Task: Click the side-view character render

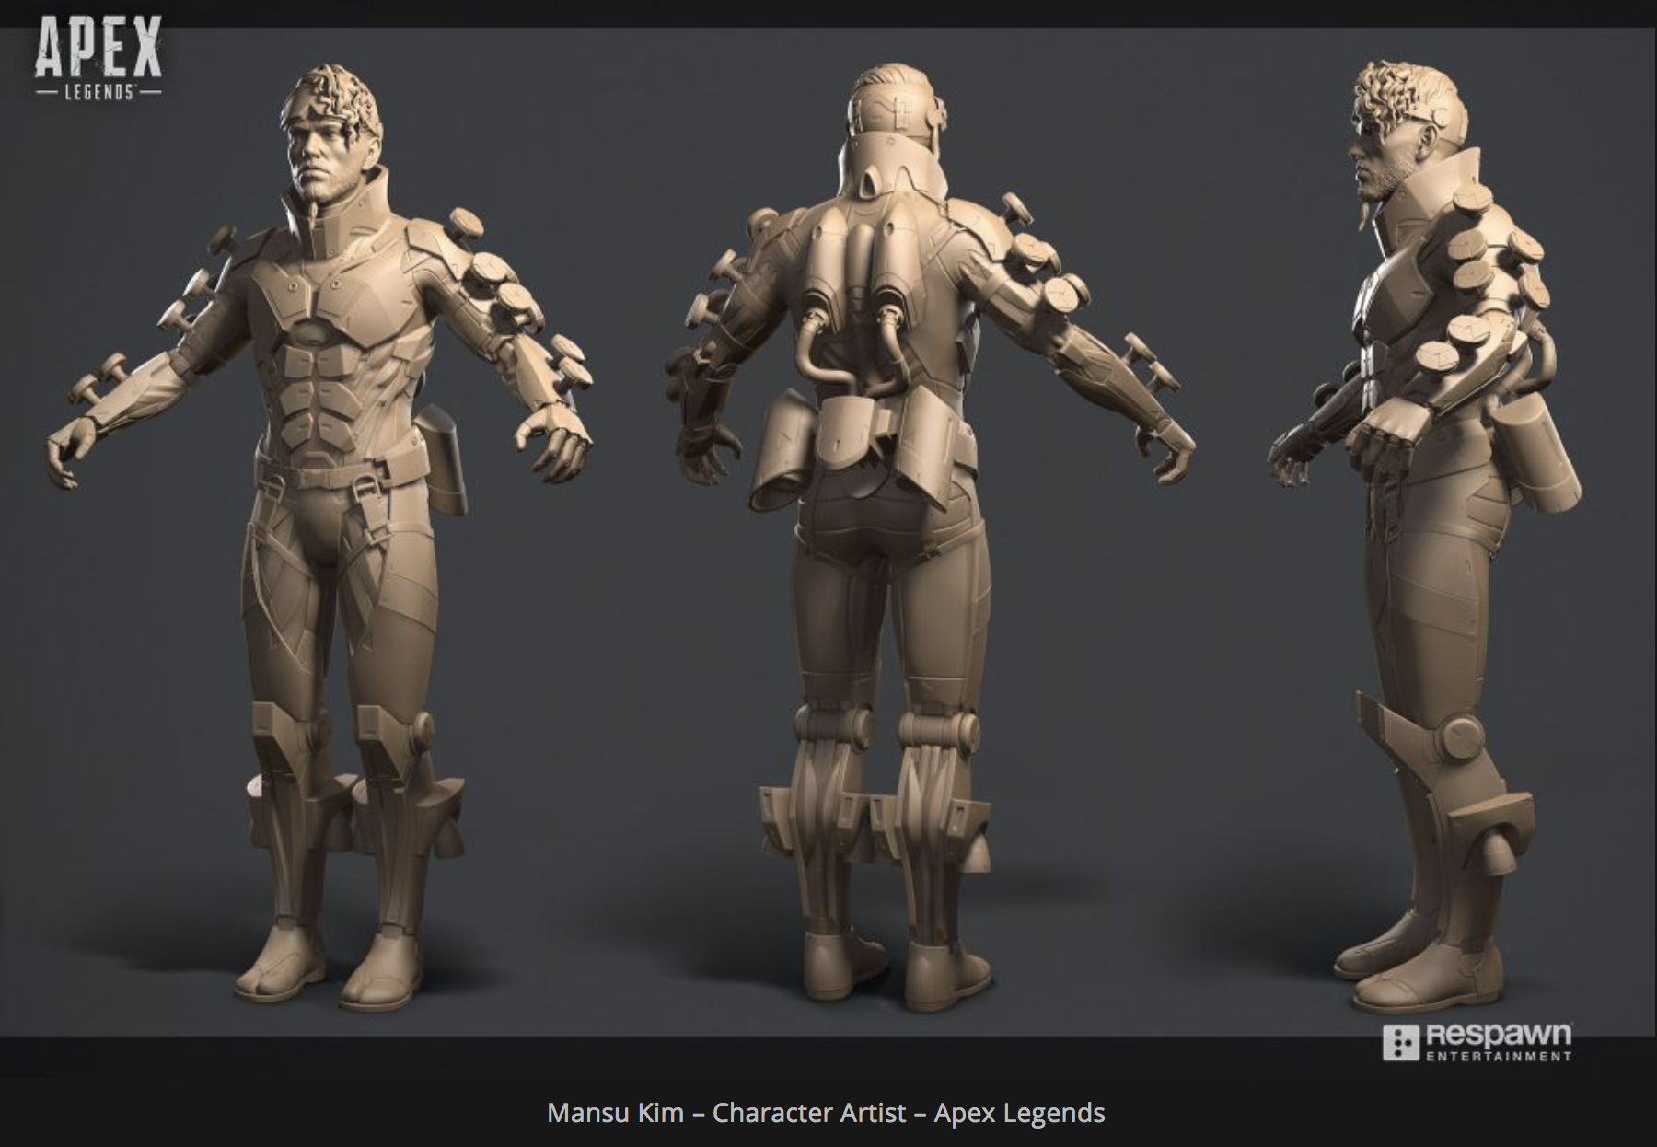Action: pos(1427,538)
